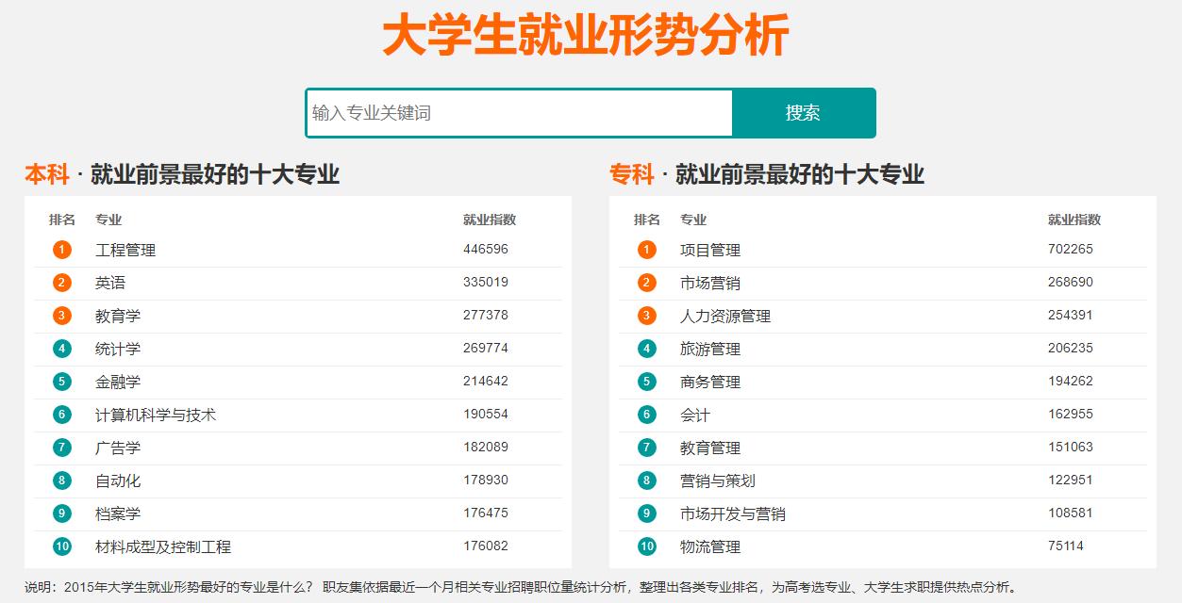1182x603 pixels.
Task: Click the orange rank 1 badge beside 工程管理
Action: tap(61, 250)
